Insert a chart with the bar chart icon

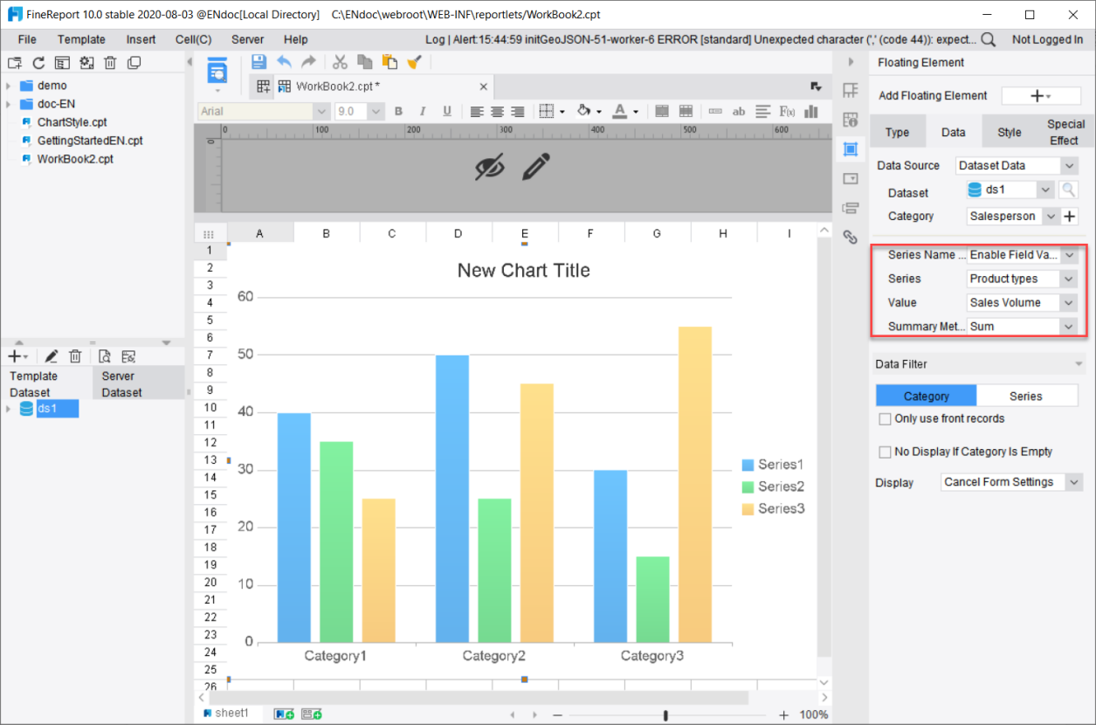tap(811, 111)
